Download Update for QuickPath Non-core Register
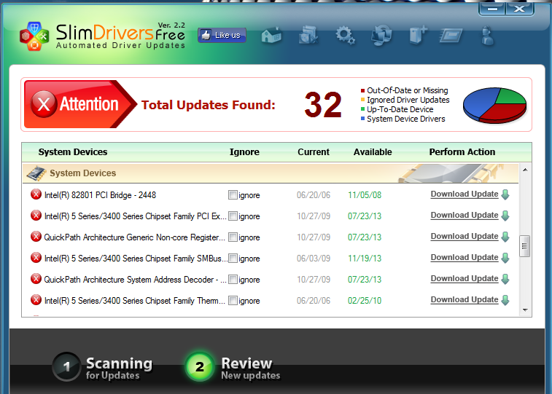Screen dimensions: 552x394 pyautogui.click(x=464, y=236)
